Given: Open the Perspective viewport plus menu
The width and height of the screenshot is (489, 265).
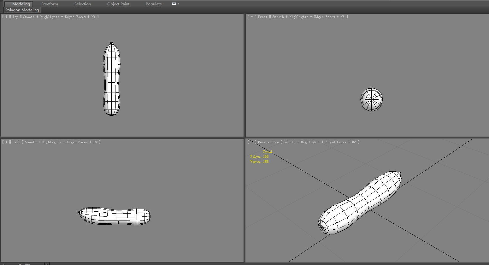Looking at the screenshot, I should click(252, 142).
